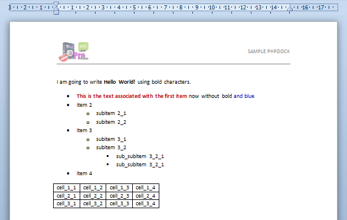Image resolution: width=347 pixels, height=220 pixels.
Task: Click list entry 'subitem 3_2'
Action: pos(111,147)
